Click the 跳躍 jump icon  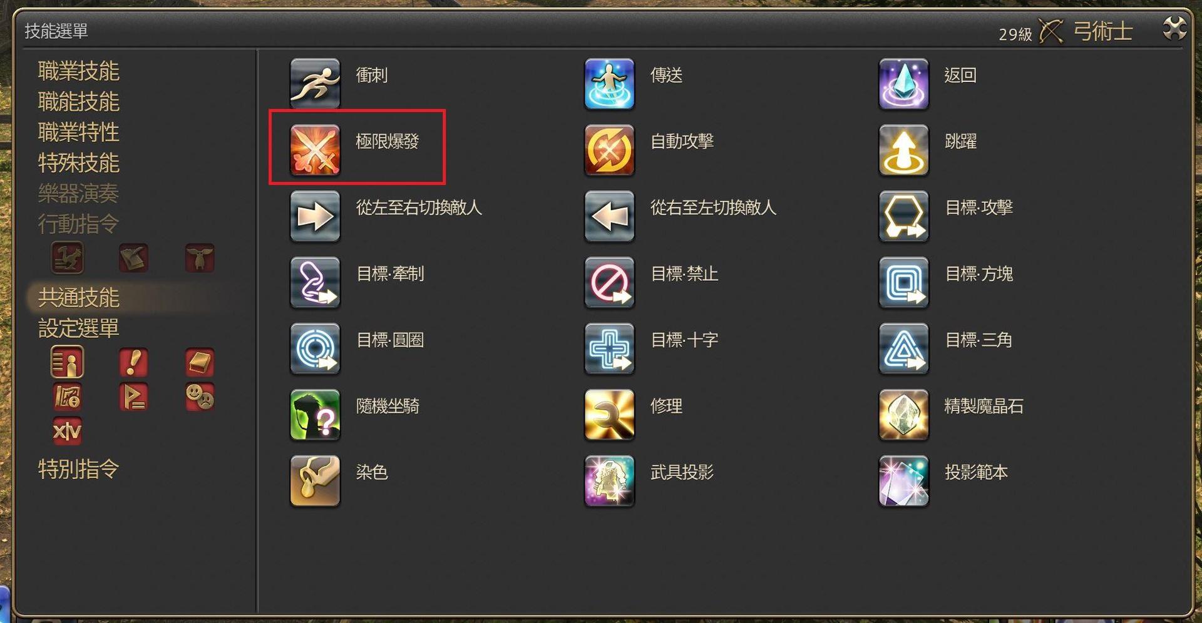point(903,150)
